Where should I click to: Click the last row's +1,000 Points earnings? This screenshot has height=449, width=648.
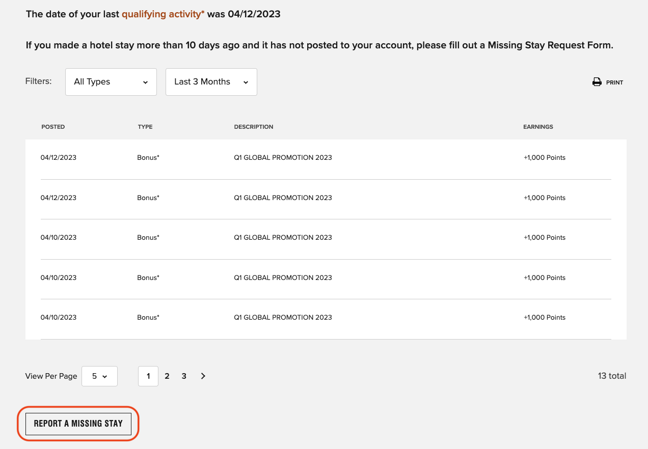545,318
